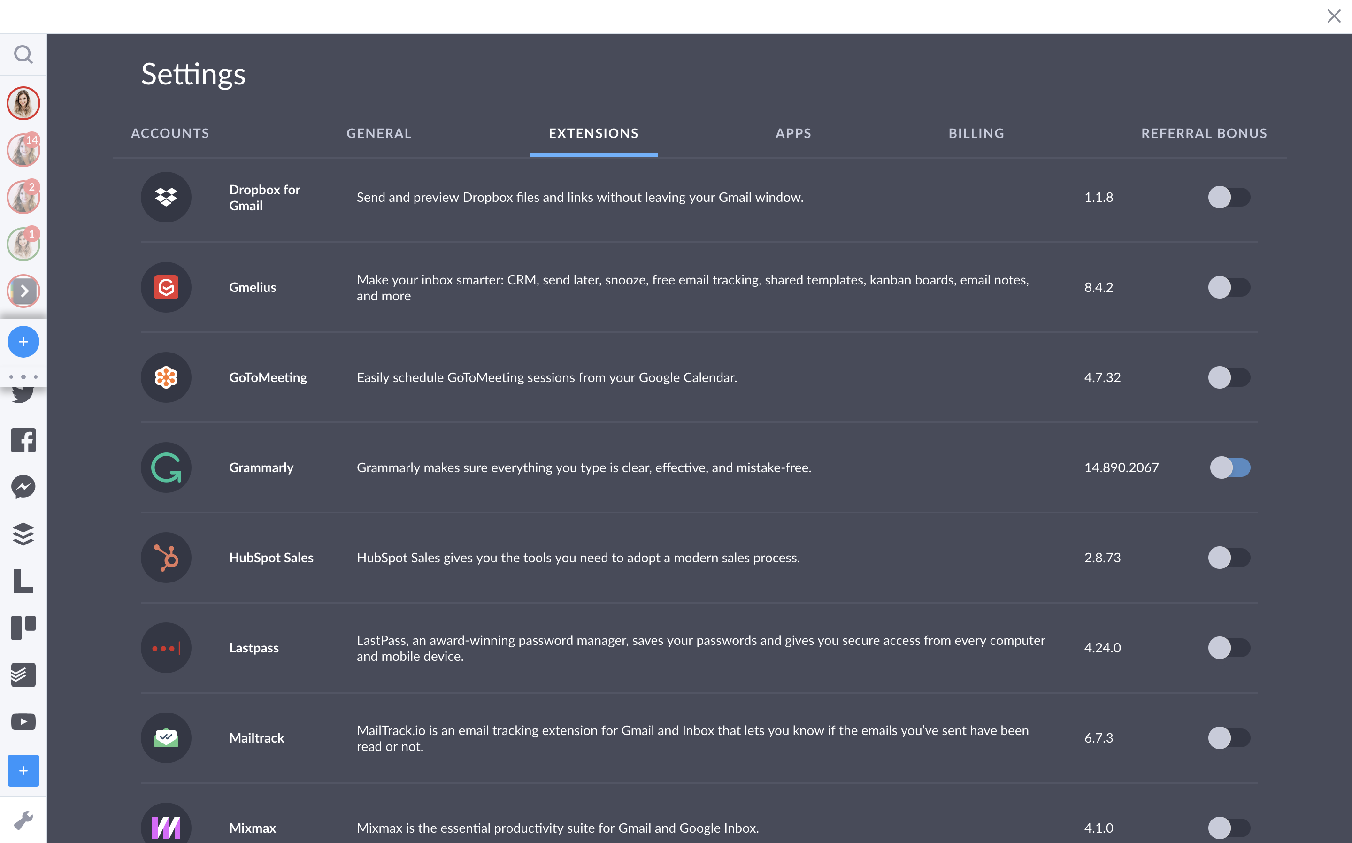This screenshot has height=843, width=1352.
Task: Turn on the GoToMeeting extension toggle
Action: 1229,377
